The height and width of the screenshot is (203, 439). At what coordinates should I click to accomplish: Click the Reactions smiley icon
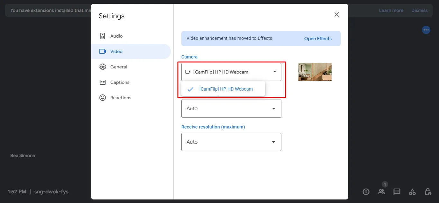(103, 98)
